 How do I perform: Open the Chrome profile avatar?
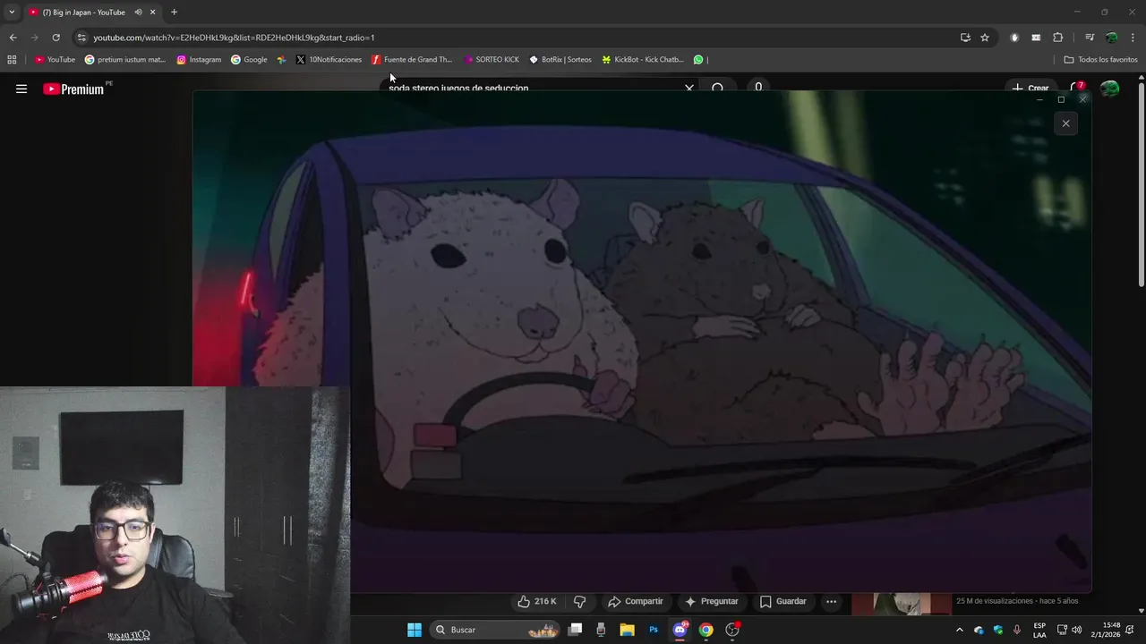(x=1111, y=38)
